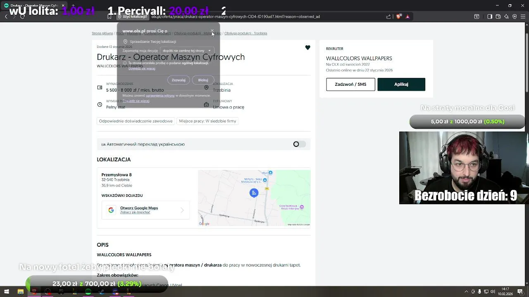
Task: Click the recruiter name 'WALLCOLORS WALLPAPERS'
Action: pyautogui.click(x=359, y=59)
